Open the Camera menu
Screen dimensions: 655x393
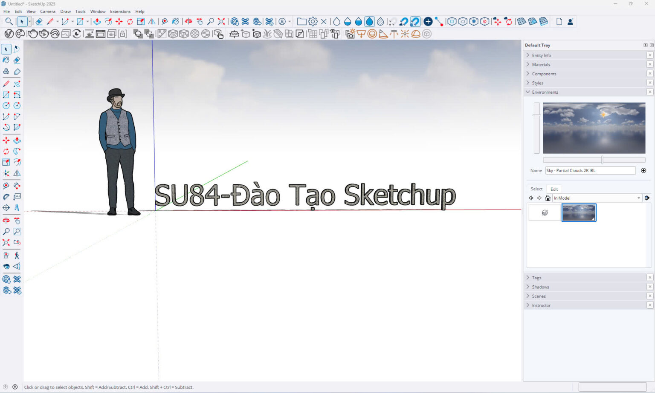point(47,11)
